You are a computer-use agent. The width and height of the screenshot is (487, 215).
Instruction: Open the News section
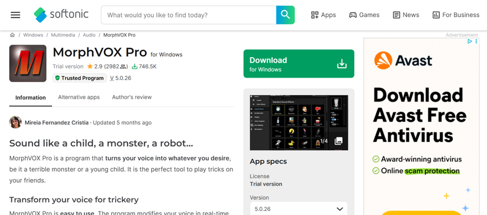(x=406, y=15)
